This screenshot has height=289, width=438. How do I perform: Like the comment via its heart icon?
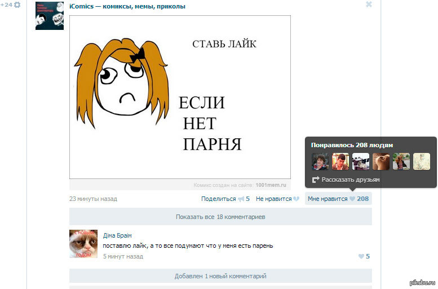coord(361,256)
